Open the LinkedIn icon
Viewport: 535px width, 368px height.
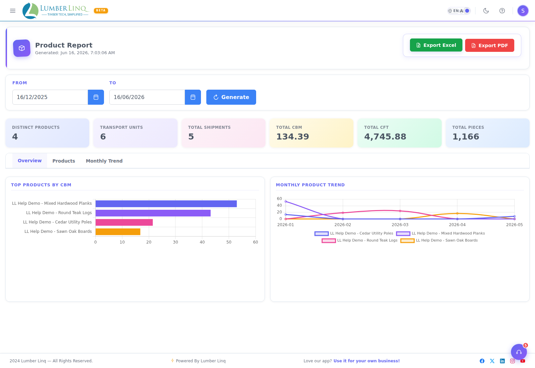click(x=502, y=361)
